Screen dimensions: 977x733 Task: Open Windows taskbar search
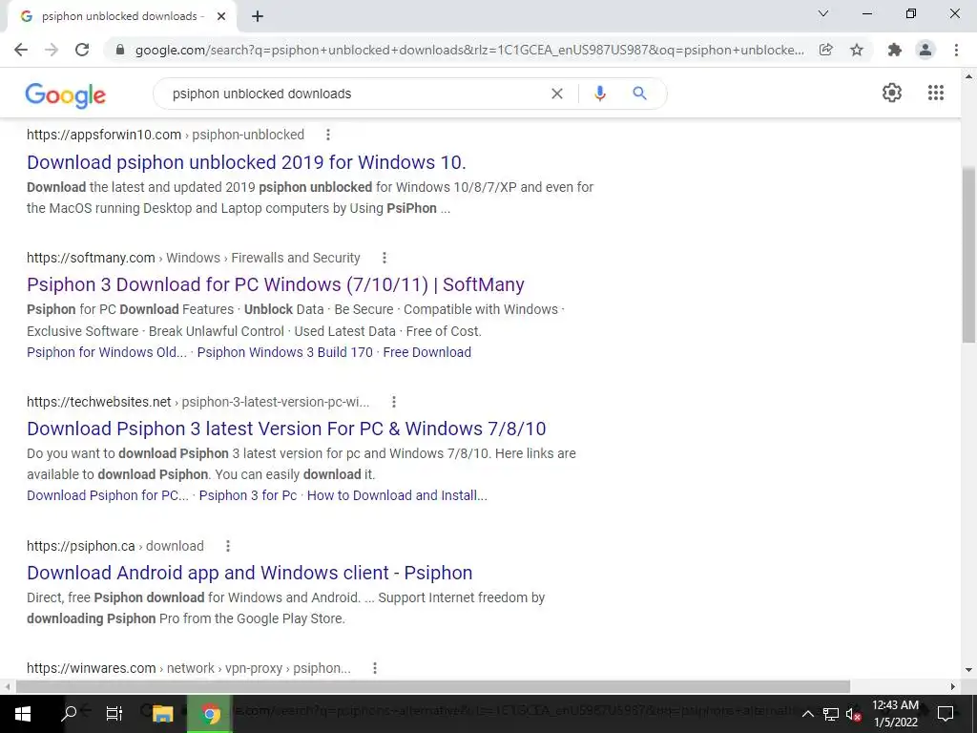[69, 713]
